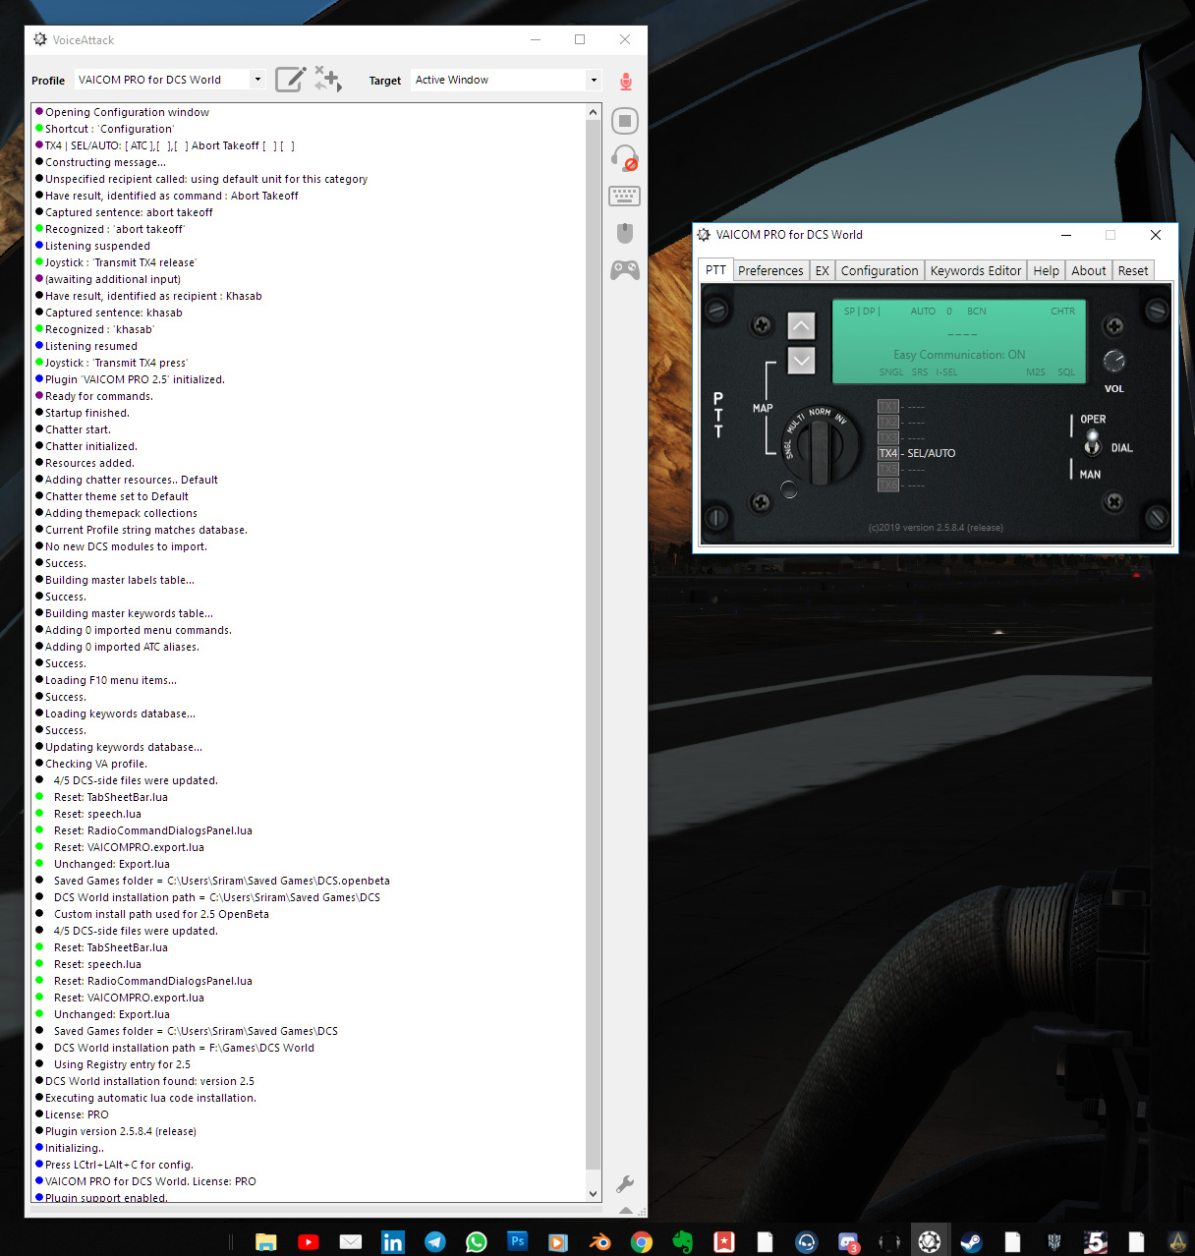Viewport: 1195px width, 1256px height.
Task: Open VoiceAttack options wrench icon
Action: (625, 1183)
